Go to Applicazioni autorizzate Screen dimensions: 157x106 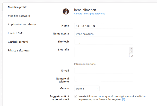point(22,24)
